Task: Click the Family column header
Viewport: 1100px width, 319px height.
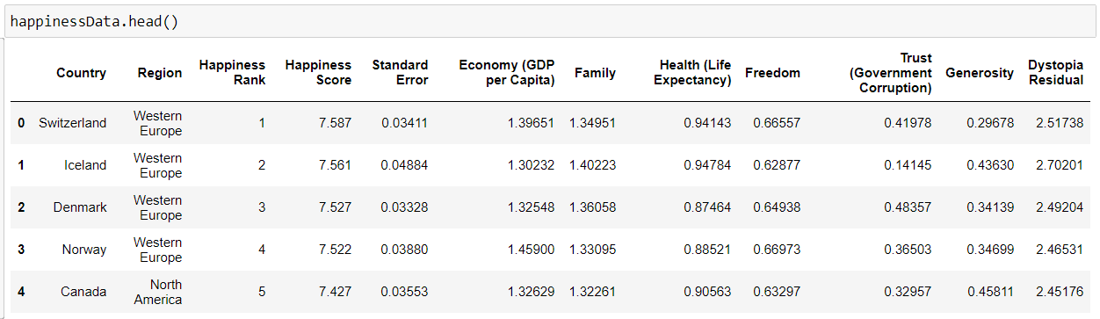Action: click(x=595, y=73)
